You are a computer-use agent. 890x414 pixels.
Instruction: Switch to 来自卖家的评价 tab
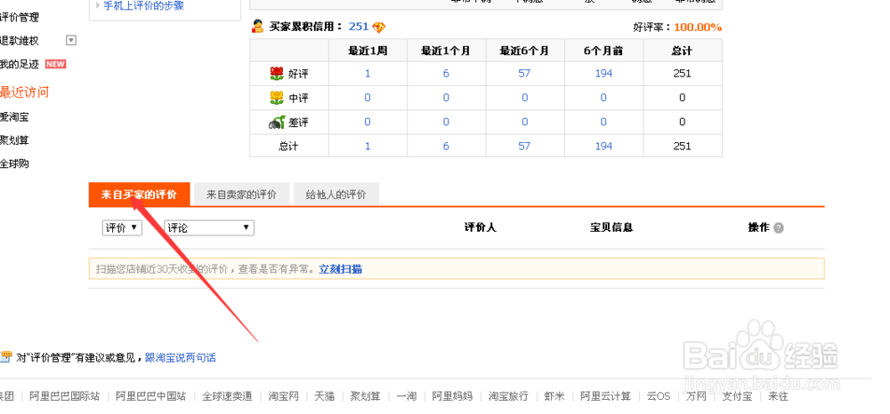click(x=241, y=195)
